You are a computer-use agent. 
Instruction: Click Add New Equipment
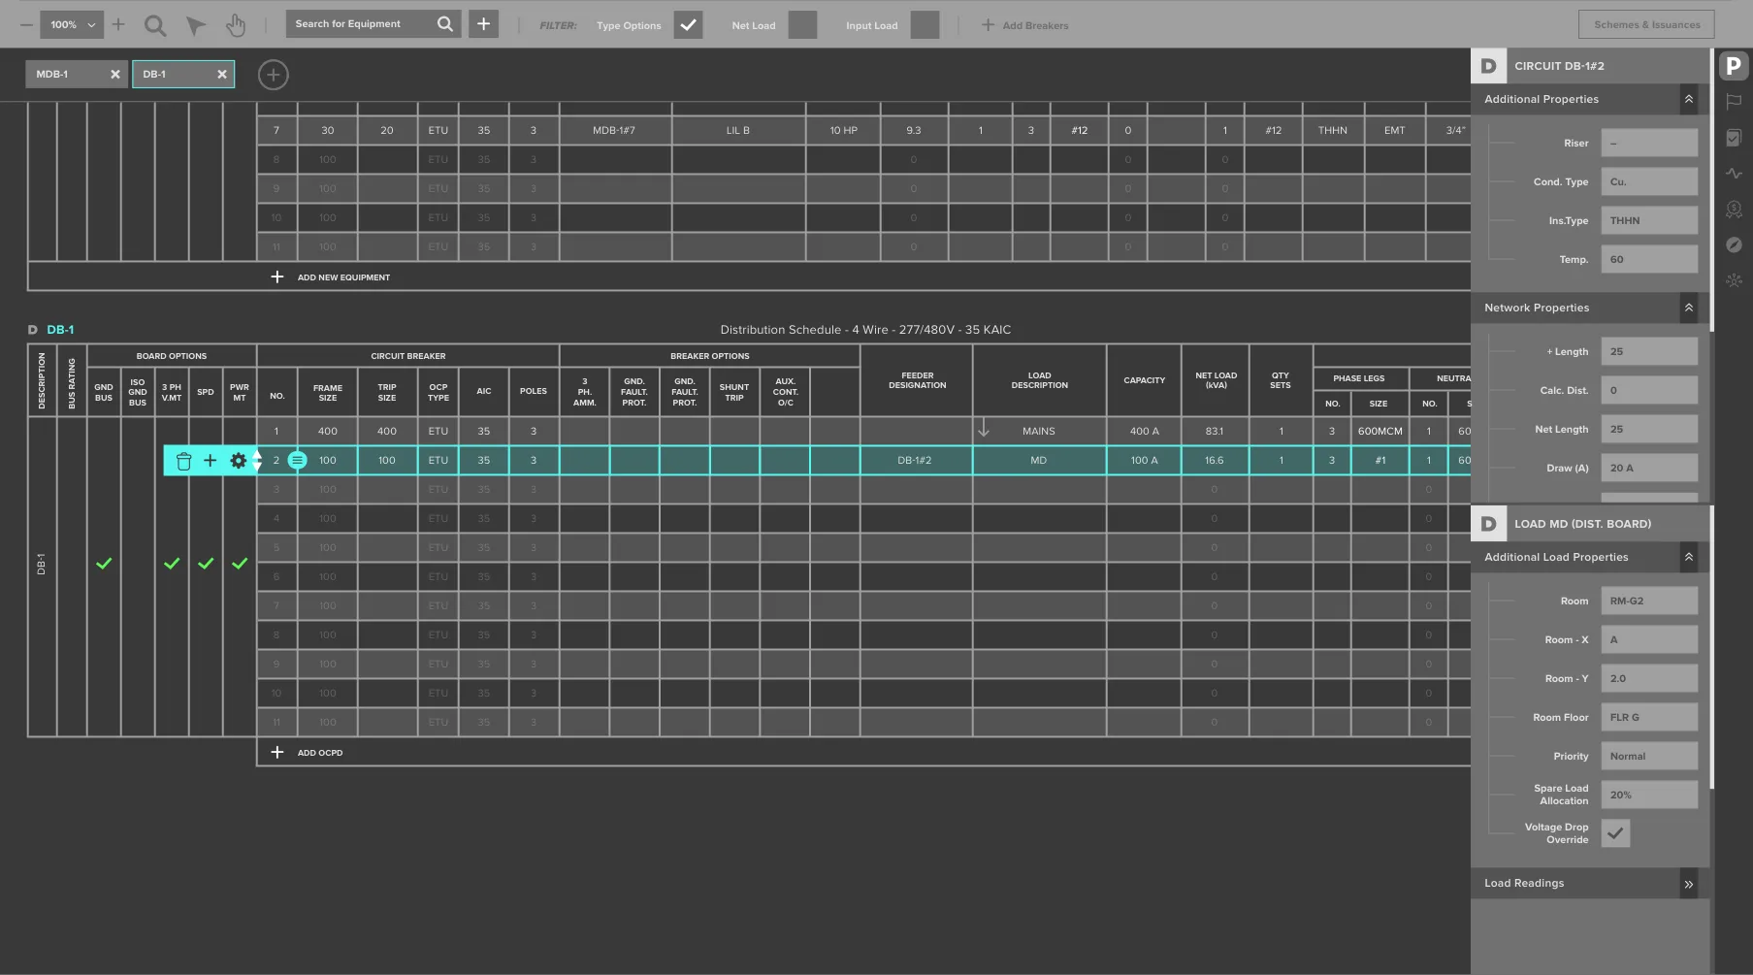point(331,277)
